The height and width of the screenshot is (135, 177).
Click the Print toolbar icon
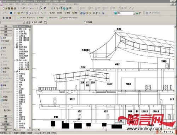(15, 8)
